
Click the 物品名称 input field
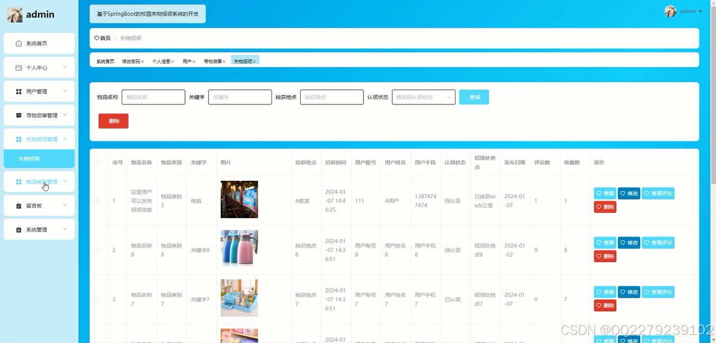coord(153,97)
